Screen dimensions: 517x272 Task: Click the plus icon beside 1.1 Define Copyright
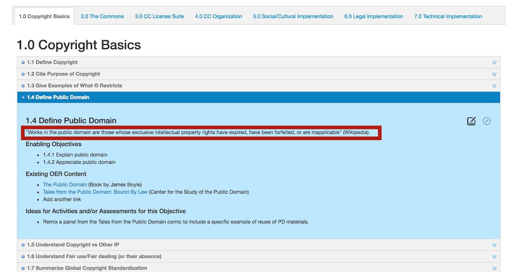[23, 63]
